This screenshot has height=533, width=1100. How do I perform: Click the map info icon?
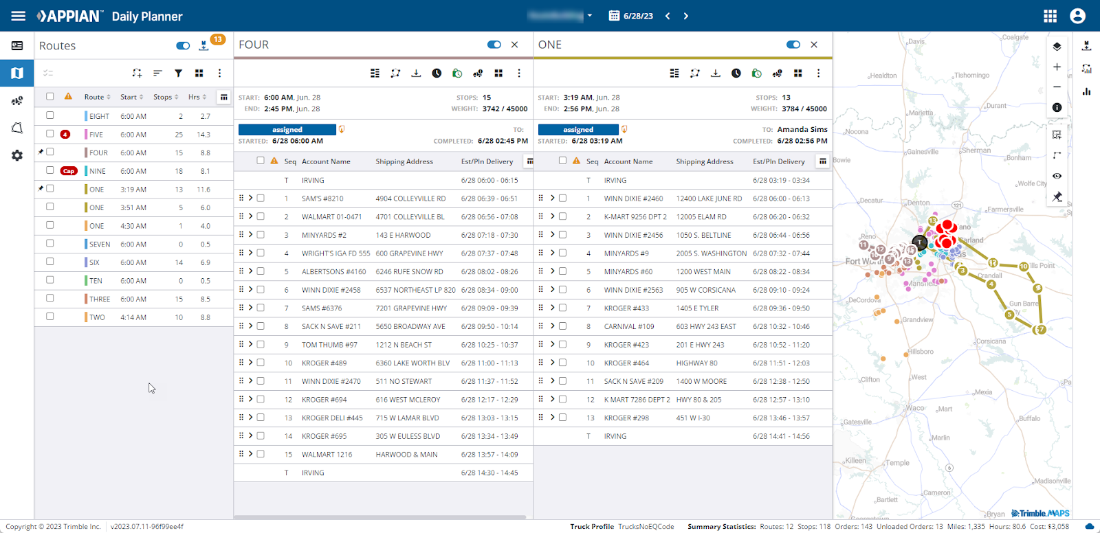[1057, 108]
